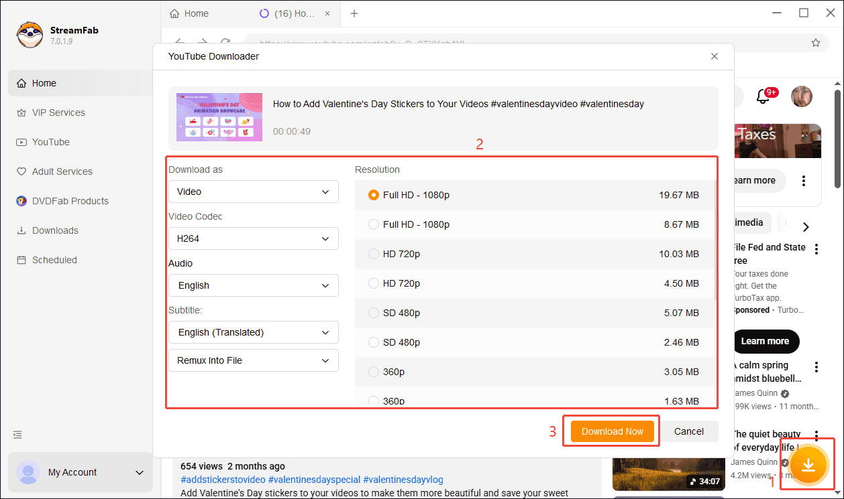Collapse the sidebar using the bottom-left icon
This screenshot has width=844, height=499.
click(x=17, y=435)
